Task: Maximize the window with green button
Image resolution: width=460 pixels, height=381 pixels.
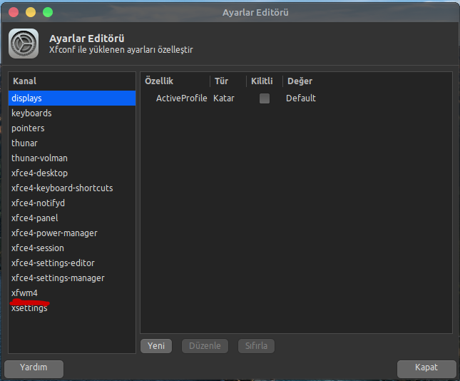Action: point(48,12)
